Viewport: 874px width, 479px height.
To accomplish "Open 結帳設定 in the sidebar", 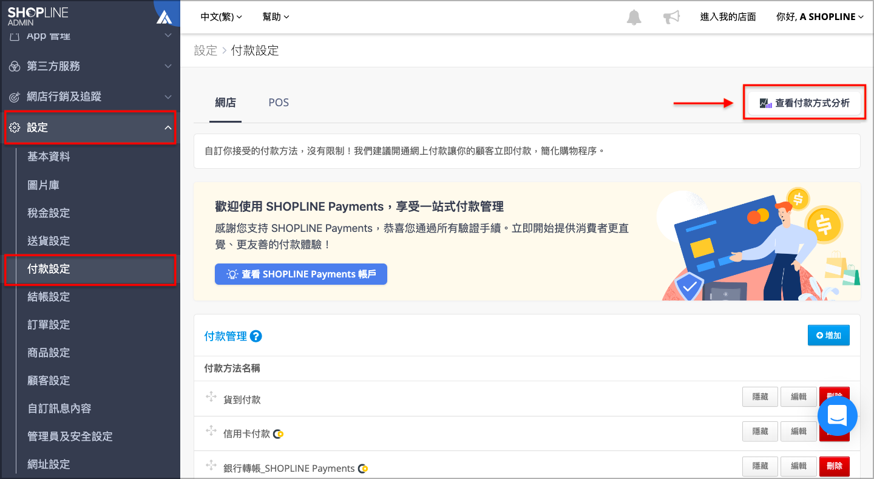I will (49, 297).
